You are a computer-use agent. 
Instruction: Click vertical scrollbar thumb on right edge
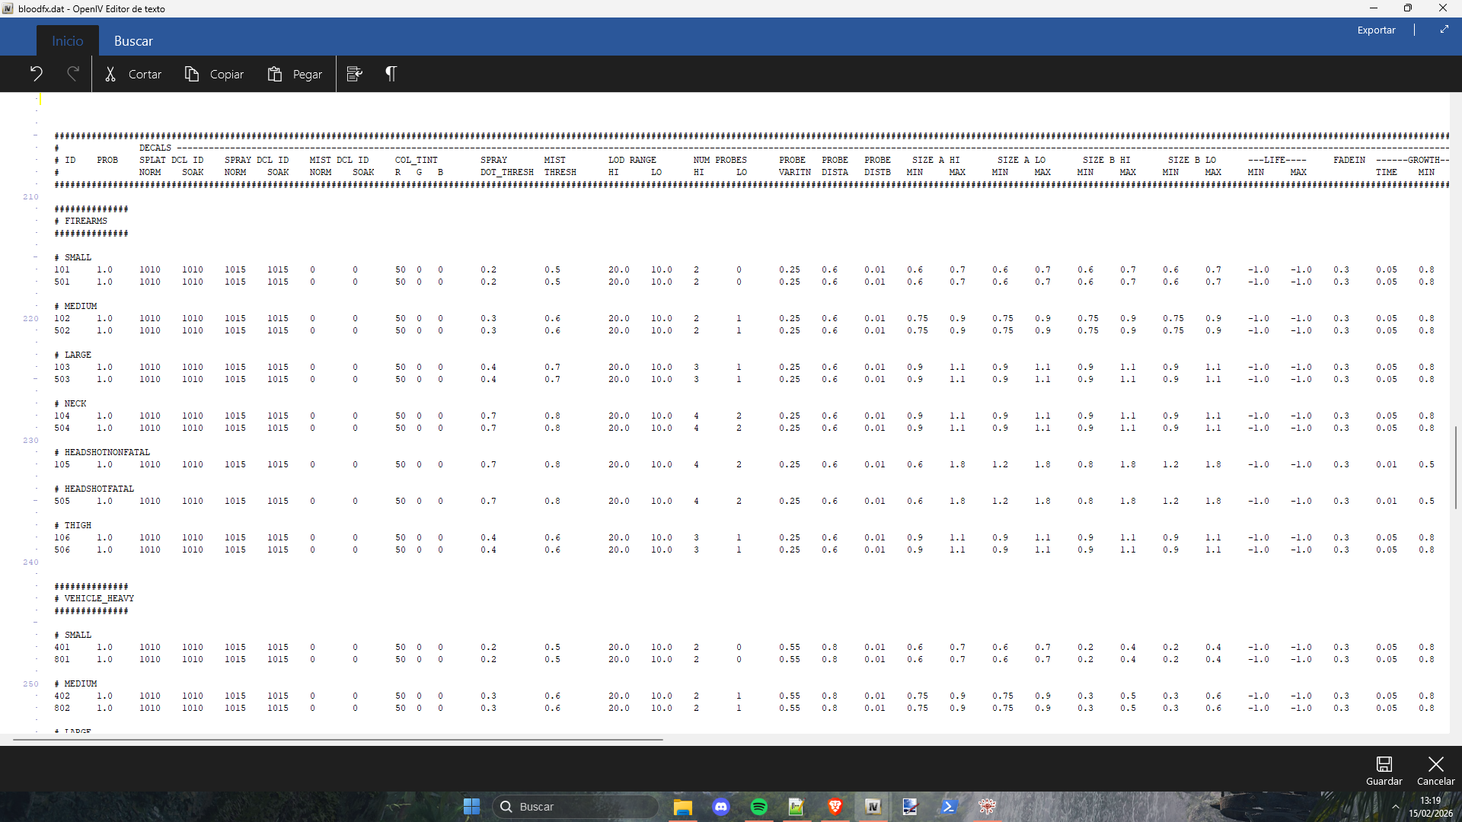point(1455,467)
